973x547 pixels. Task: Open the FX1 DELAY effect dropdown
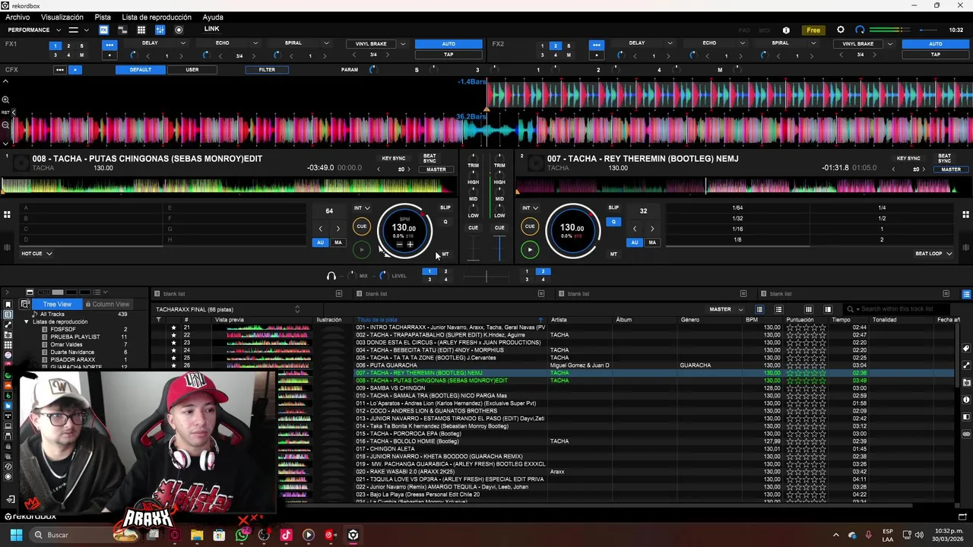[182, 43]
